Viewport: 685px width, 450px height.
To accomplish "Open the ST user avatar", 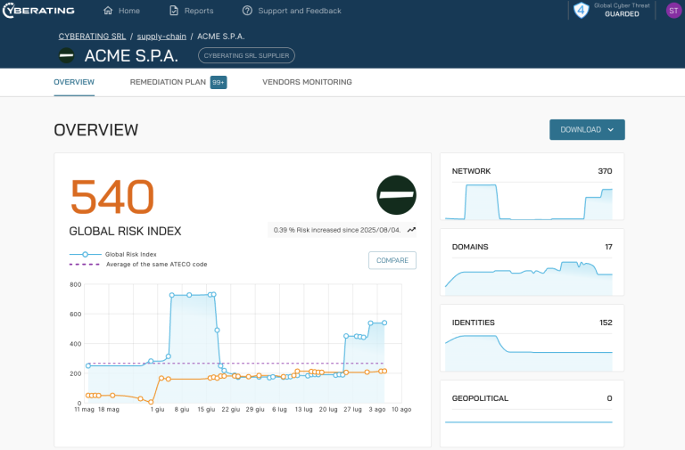I will tap(673, 11).
